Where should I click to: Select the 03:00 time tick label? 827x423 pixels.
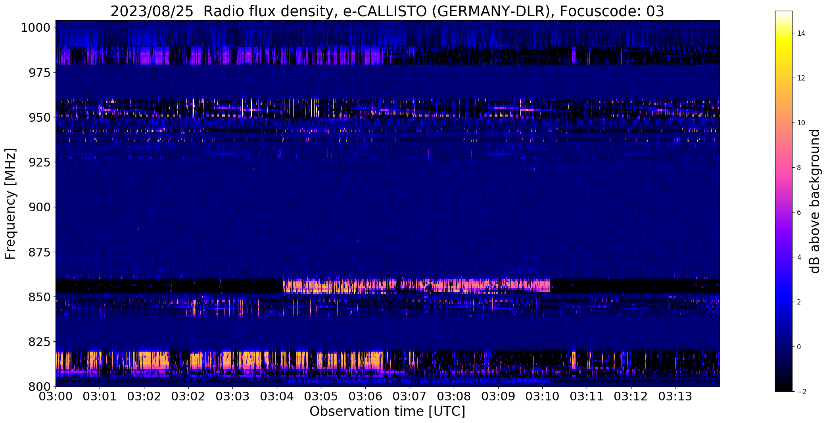coord(56,396)
